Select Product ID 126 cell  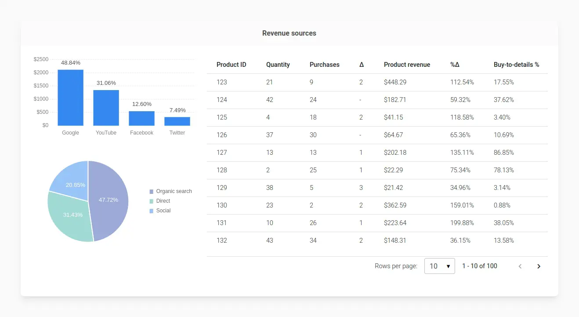click(x=222, y=135)
